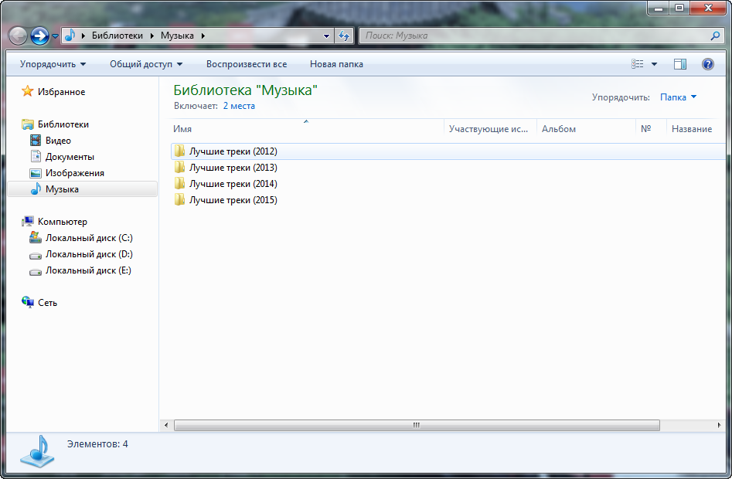
Task: Open the Help question mark icon
Action: (x=707, y=64)
